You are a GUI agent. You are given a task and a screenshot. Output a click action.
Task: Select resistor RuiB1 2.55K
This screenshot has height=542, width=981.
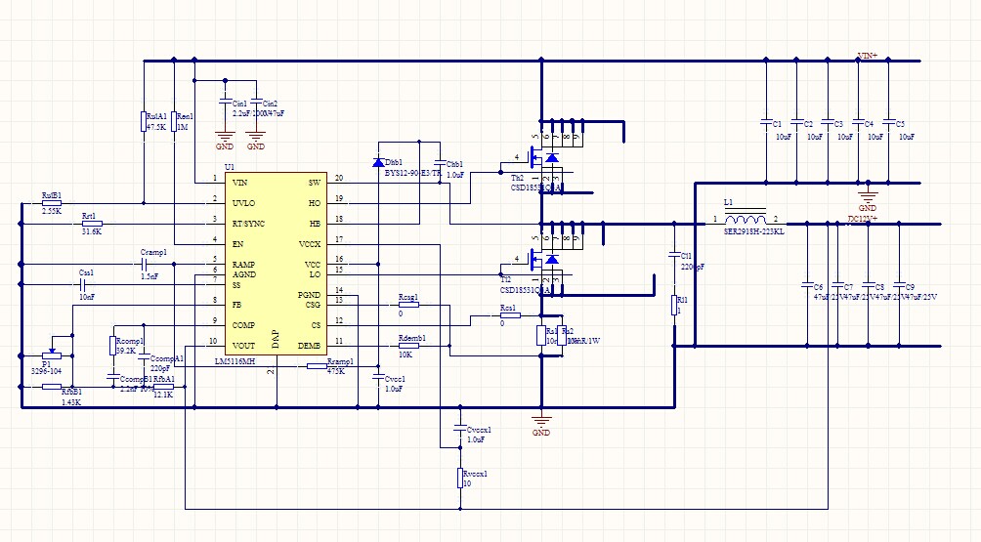pos(52,203)
